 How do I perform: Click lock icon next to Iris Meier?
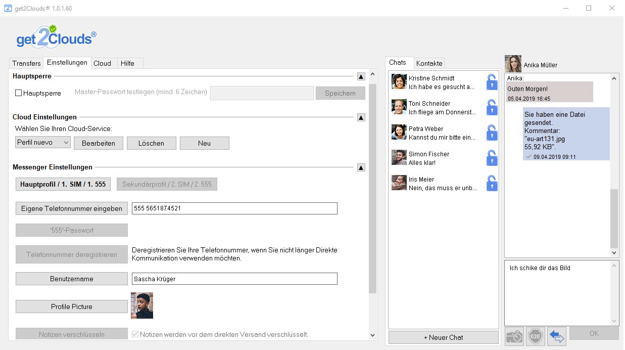(x=492, y=183)
